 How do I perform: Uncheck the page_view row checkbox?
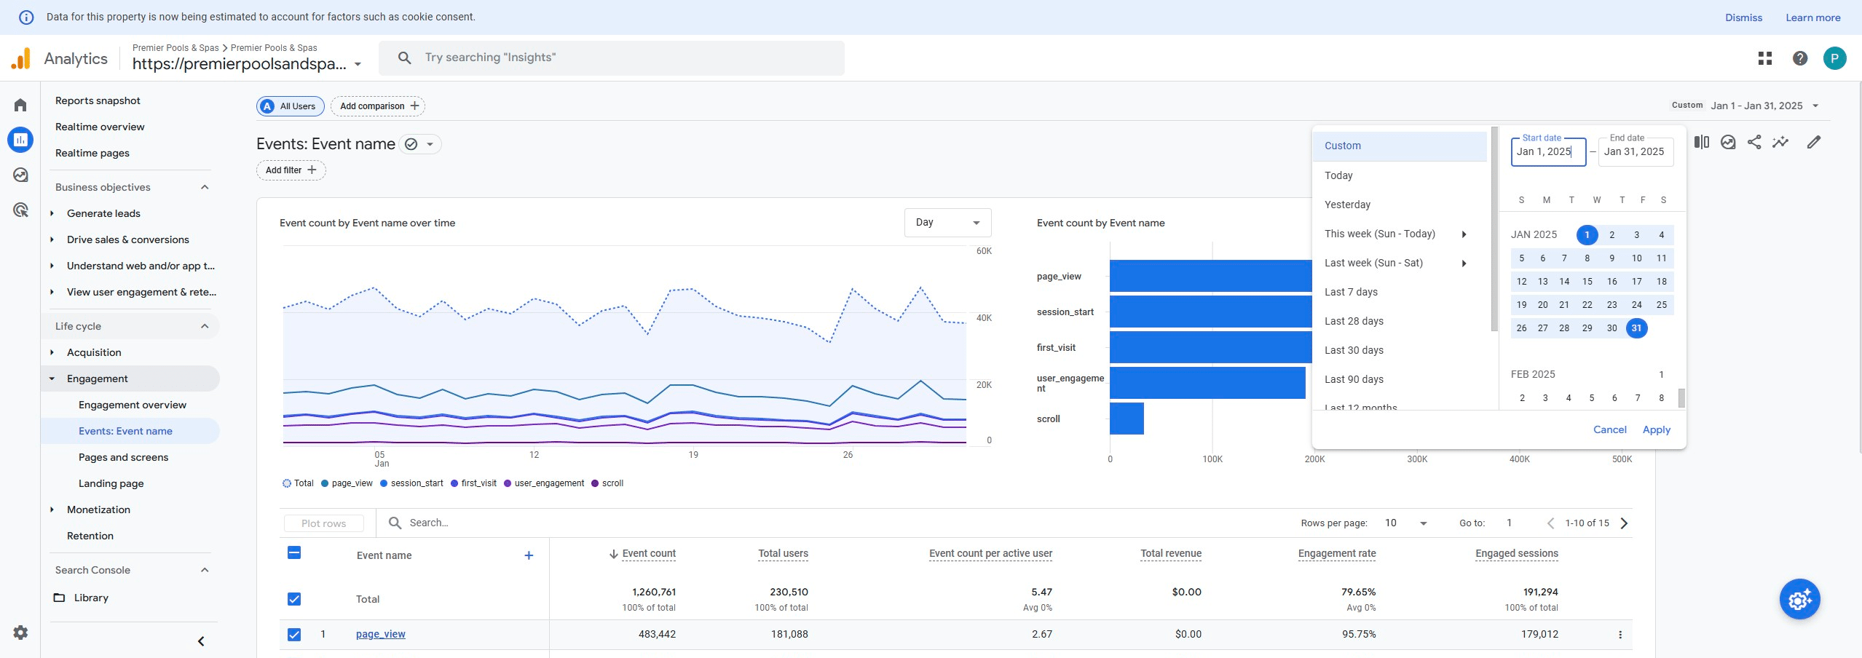coord(294,635)
